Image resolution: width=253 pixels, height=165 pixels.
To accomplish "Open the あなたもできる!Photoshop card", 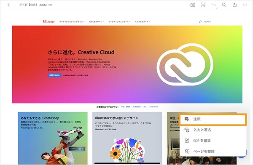I will pyautogui.click(x=53, y=138).
